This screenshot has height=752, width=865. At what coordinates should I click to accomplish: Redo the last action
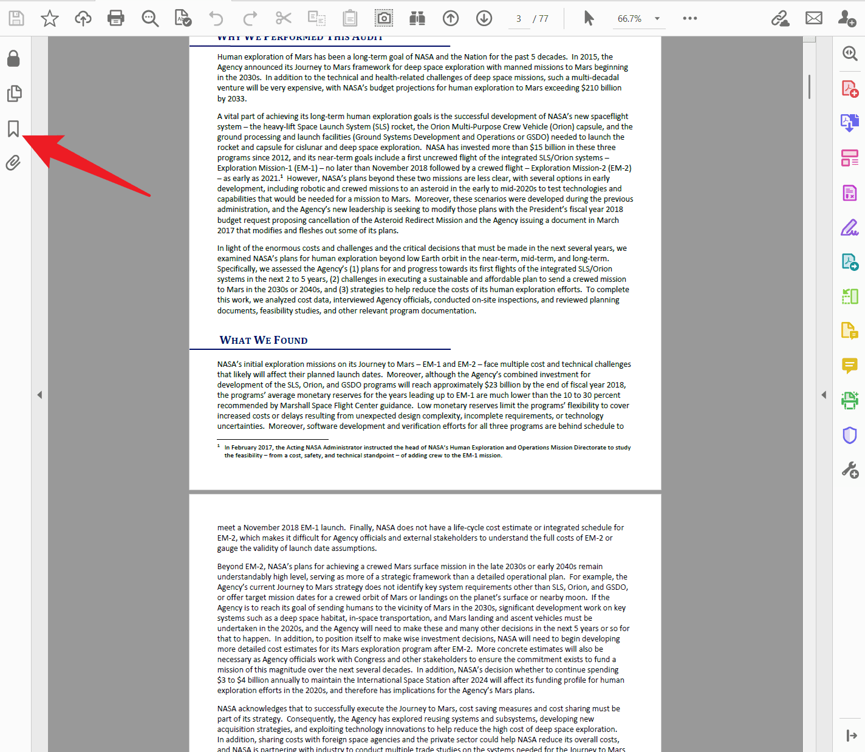[x=250, y=18]
